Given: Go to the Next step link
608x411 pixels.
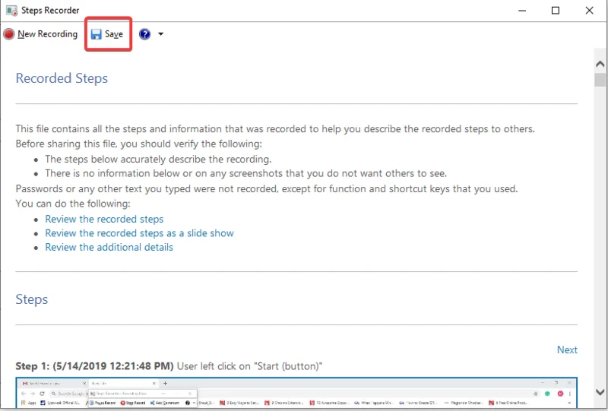Looking at the screenshot, I should point(567,349).
